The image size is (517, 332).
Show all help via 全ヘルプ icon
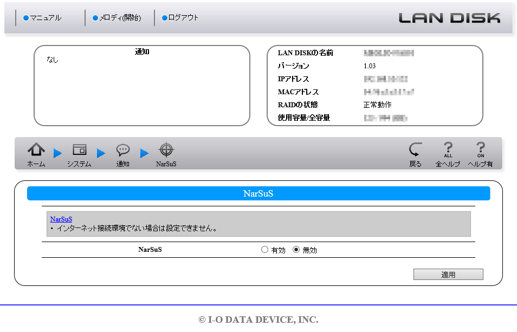point(448,154)
